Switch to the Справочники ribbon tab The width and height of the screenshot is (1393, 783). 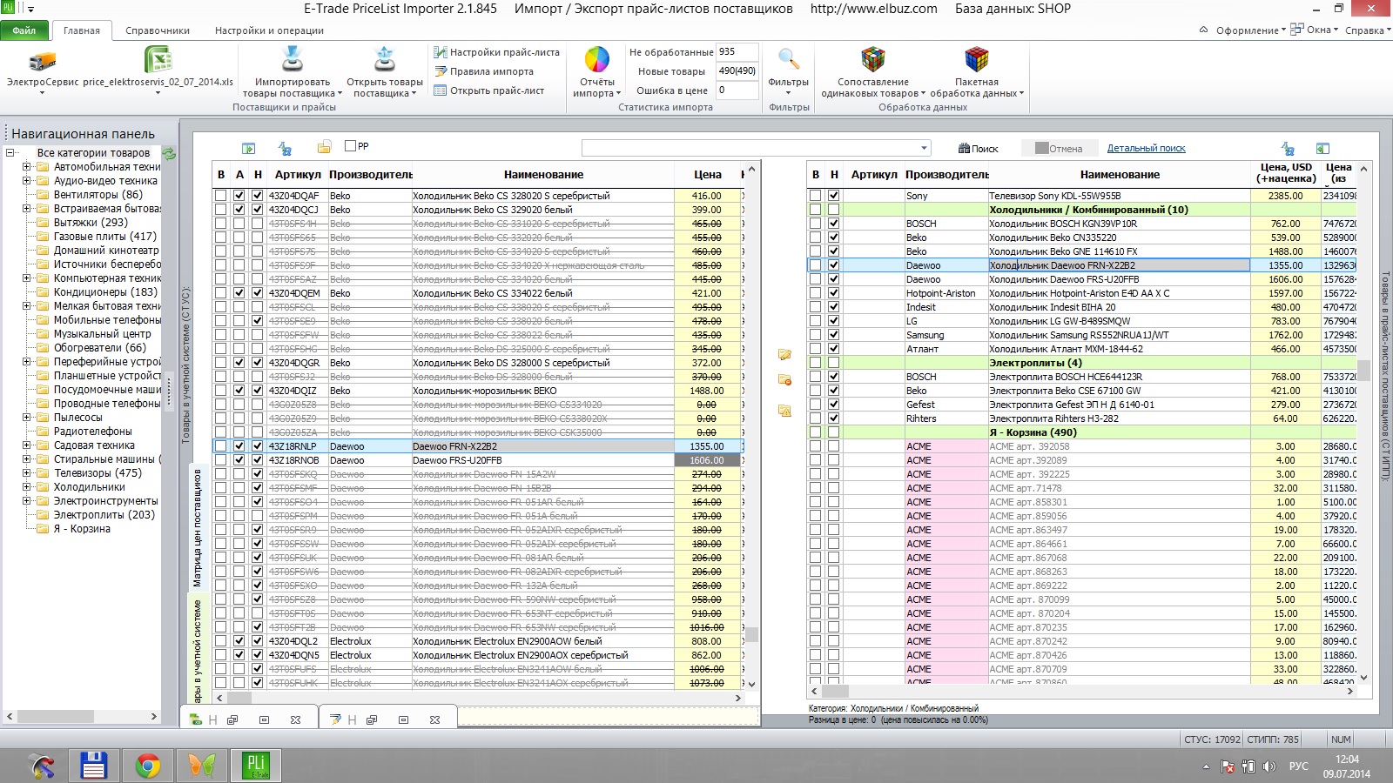pos(158,30)
